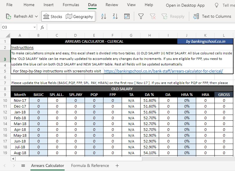Image resolution: width=235 pixels, height=171 pixels.
Task: Click the Text to Columns button
Action: (212, 17)
